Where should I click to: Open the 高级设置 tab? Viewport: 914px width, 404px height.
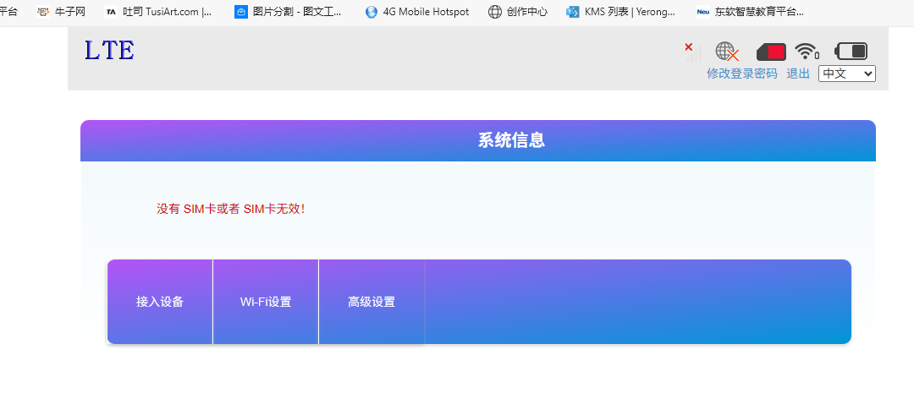click(x=372, y=302)
